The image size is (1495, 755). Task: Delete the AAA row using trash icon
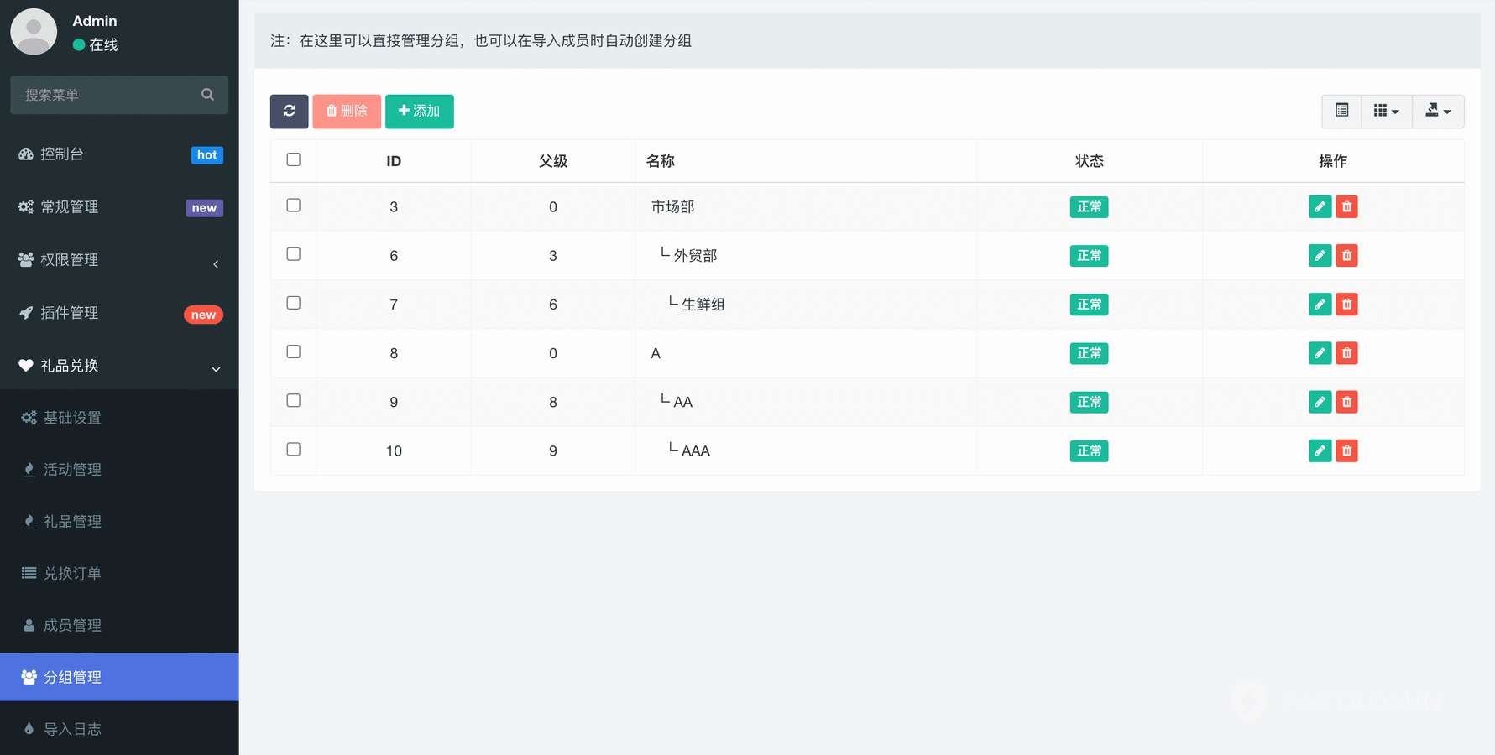[1346, 451]
